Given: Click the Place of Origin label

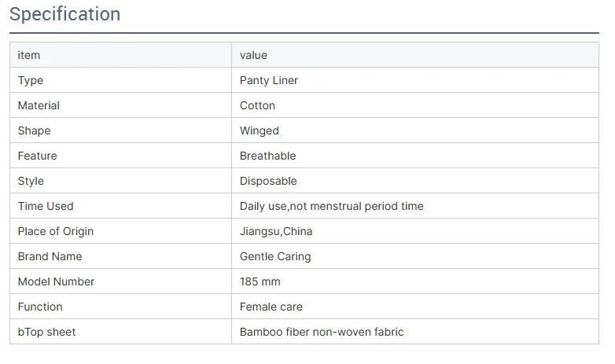Looking at the screenshot, I should [56, 231].
